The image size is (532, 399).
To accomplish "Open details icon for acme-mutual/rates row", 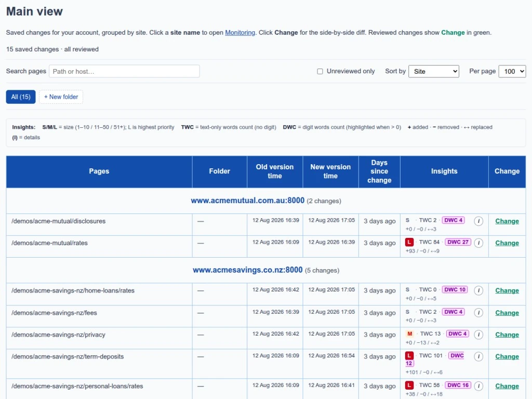I will pos(478,243).
